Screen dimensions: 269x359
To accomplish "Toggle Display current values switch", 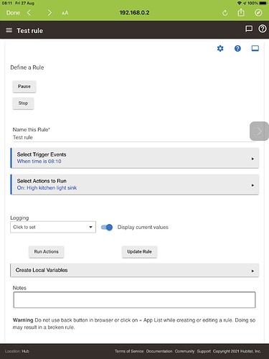I will coord(107,227).
